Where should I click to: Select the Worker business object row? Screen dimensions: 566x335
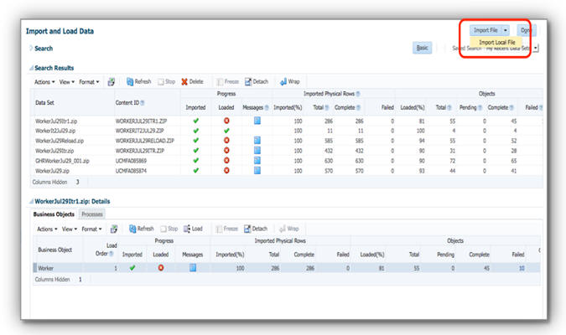(x=287, y=268)
